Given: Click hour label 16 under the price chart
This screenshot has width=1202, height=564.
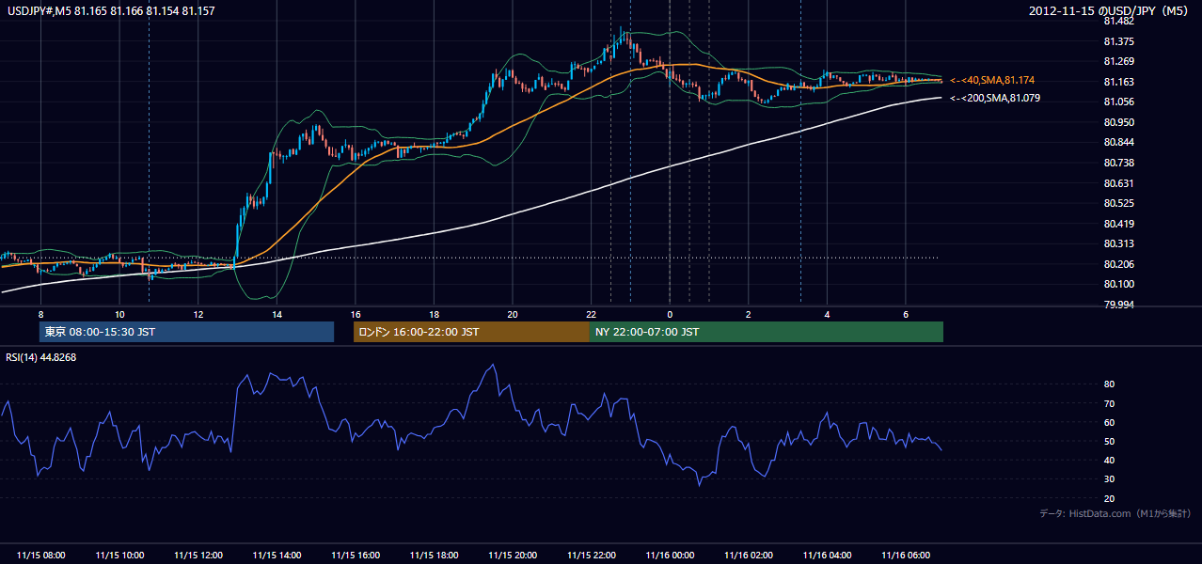Looking at the screenshot, I should point(355,313).
